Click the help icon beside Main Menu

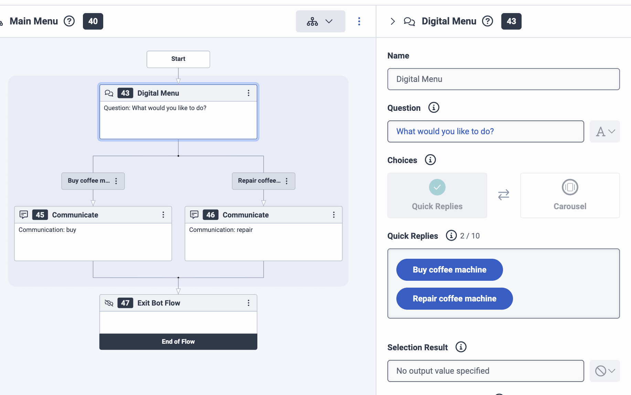click(x=69, y=21)
